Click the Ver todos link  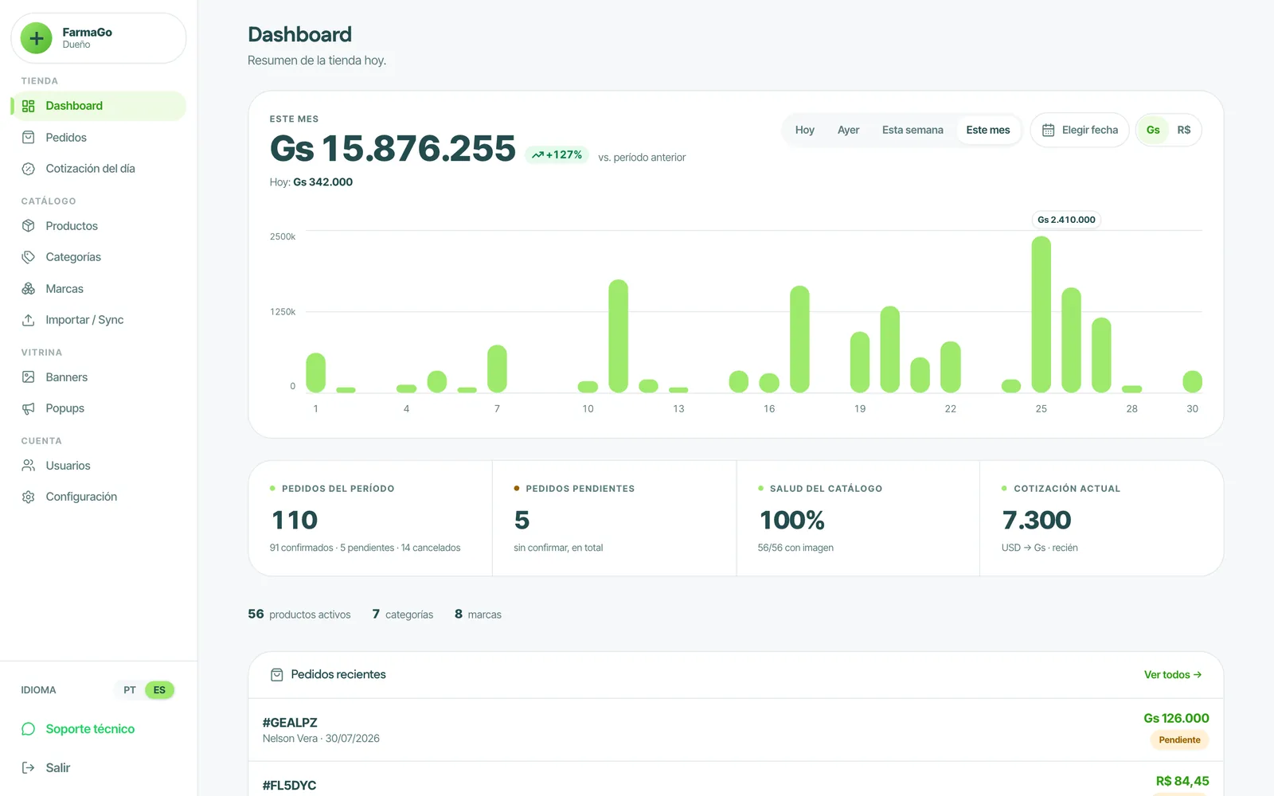(x=1173, y=675)
